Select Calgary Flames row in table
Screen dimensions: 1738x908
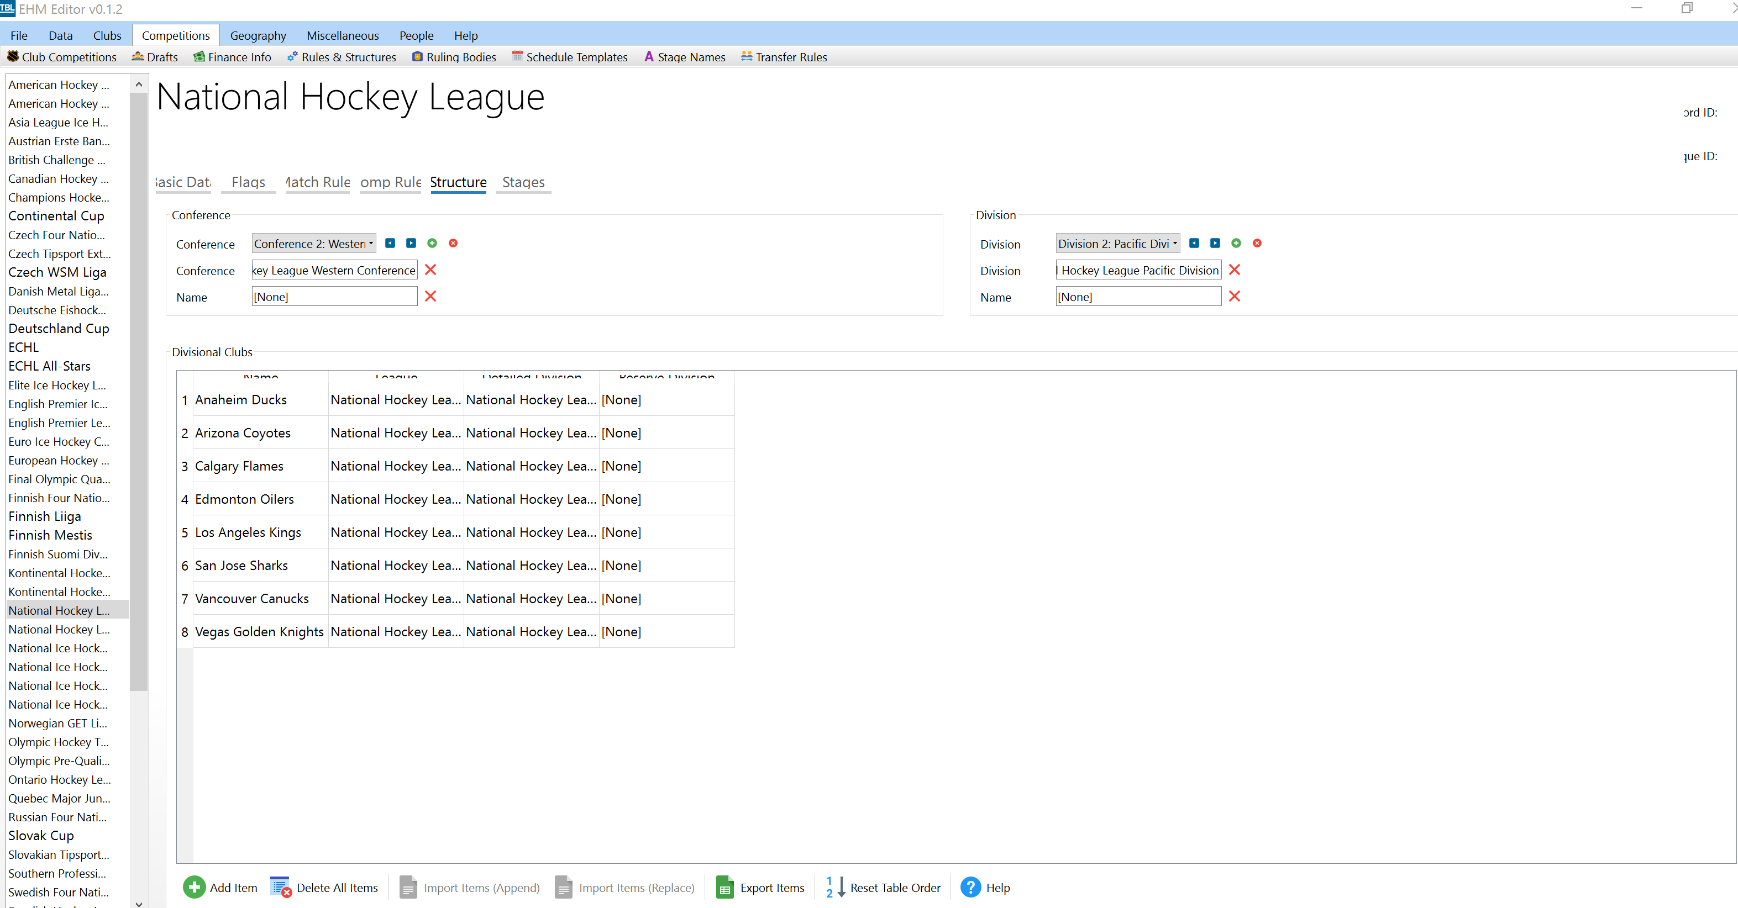[455, 466]
